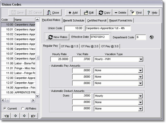Viewport: 166px width, 123px height.
Task: Click the horizontal scroll left arrow
Action: click(3, 100)
